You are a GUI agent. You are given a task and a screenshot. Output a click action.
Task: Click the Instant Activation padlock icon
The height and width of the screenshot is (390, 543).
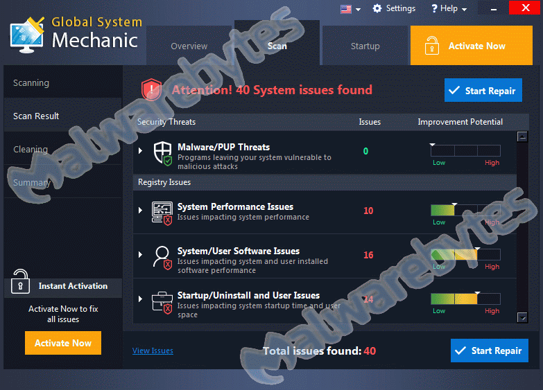pyautogui.click(x=20, y=282)
